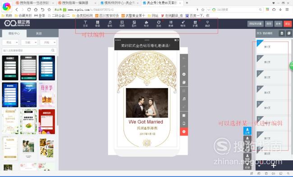The height and width of the screenshot is (177, 293).
Task: Open the 音乐 music tool
Action: [110, 24]
